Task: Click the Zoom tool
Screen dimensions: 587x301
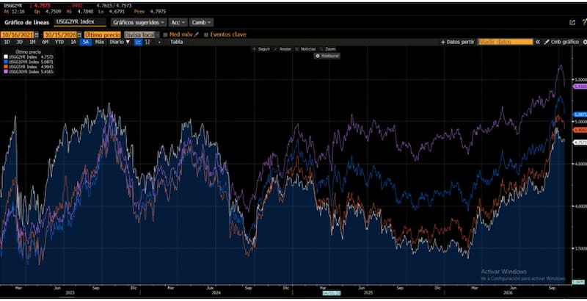Action: point(327,49)
